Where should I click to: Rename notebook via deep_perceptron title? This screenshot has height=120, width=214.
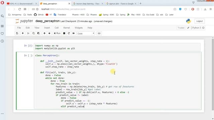coord(47,21)
